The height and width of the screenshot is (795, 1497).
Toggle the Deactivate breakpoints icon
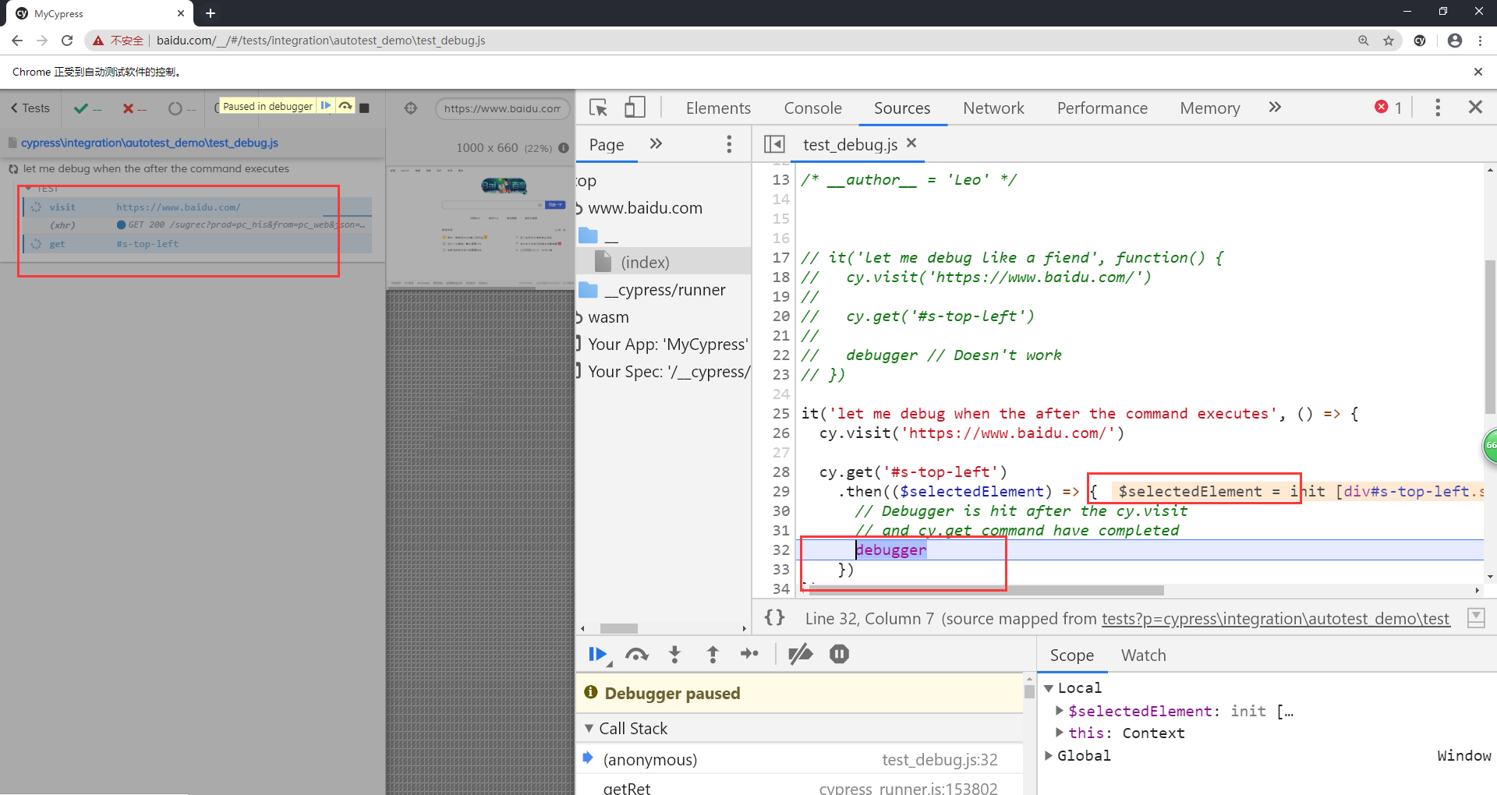coord(801,654)
